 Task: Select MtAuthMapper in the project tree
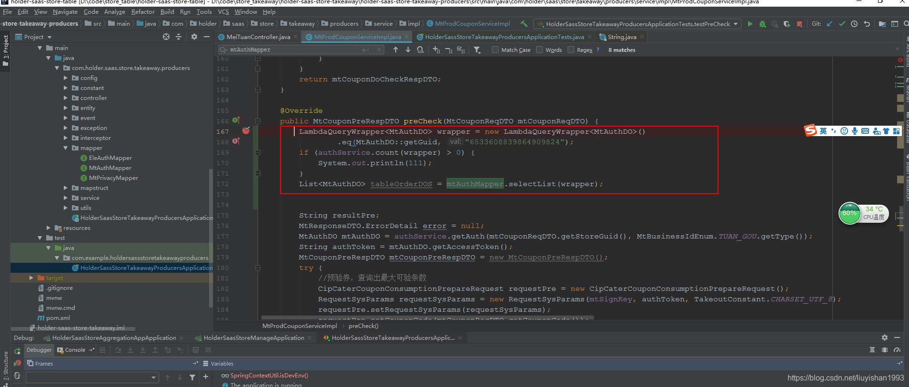click(110, 168)
